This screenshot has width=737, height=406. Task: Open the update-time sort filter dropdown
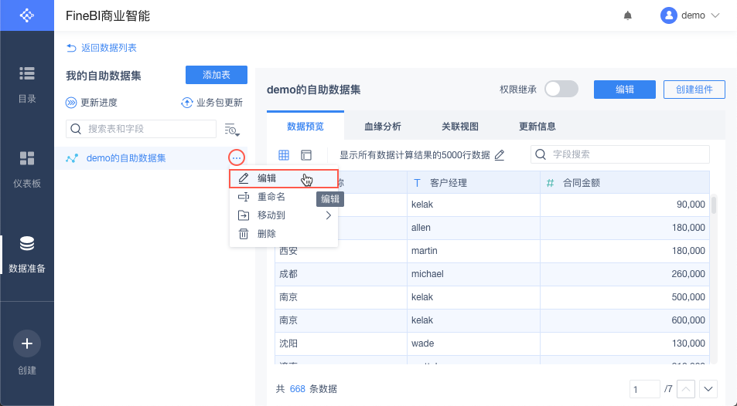coord(231,129)
